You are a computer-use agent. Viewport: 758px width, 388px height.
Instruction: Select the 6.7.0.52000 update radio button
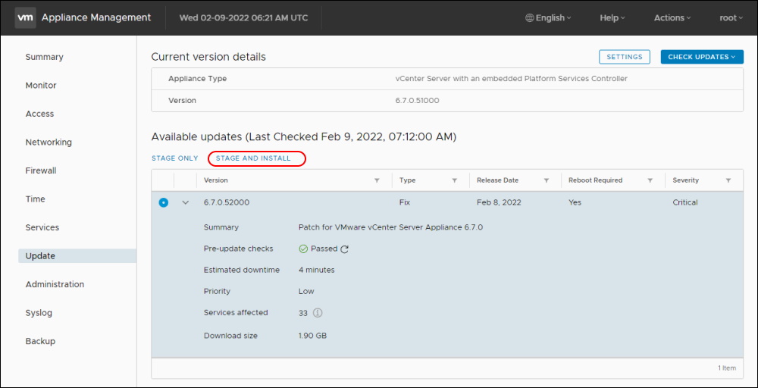click(x=164, y=203)
